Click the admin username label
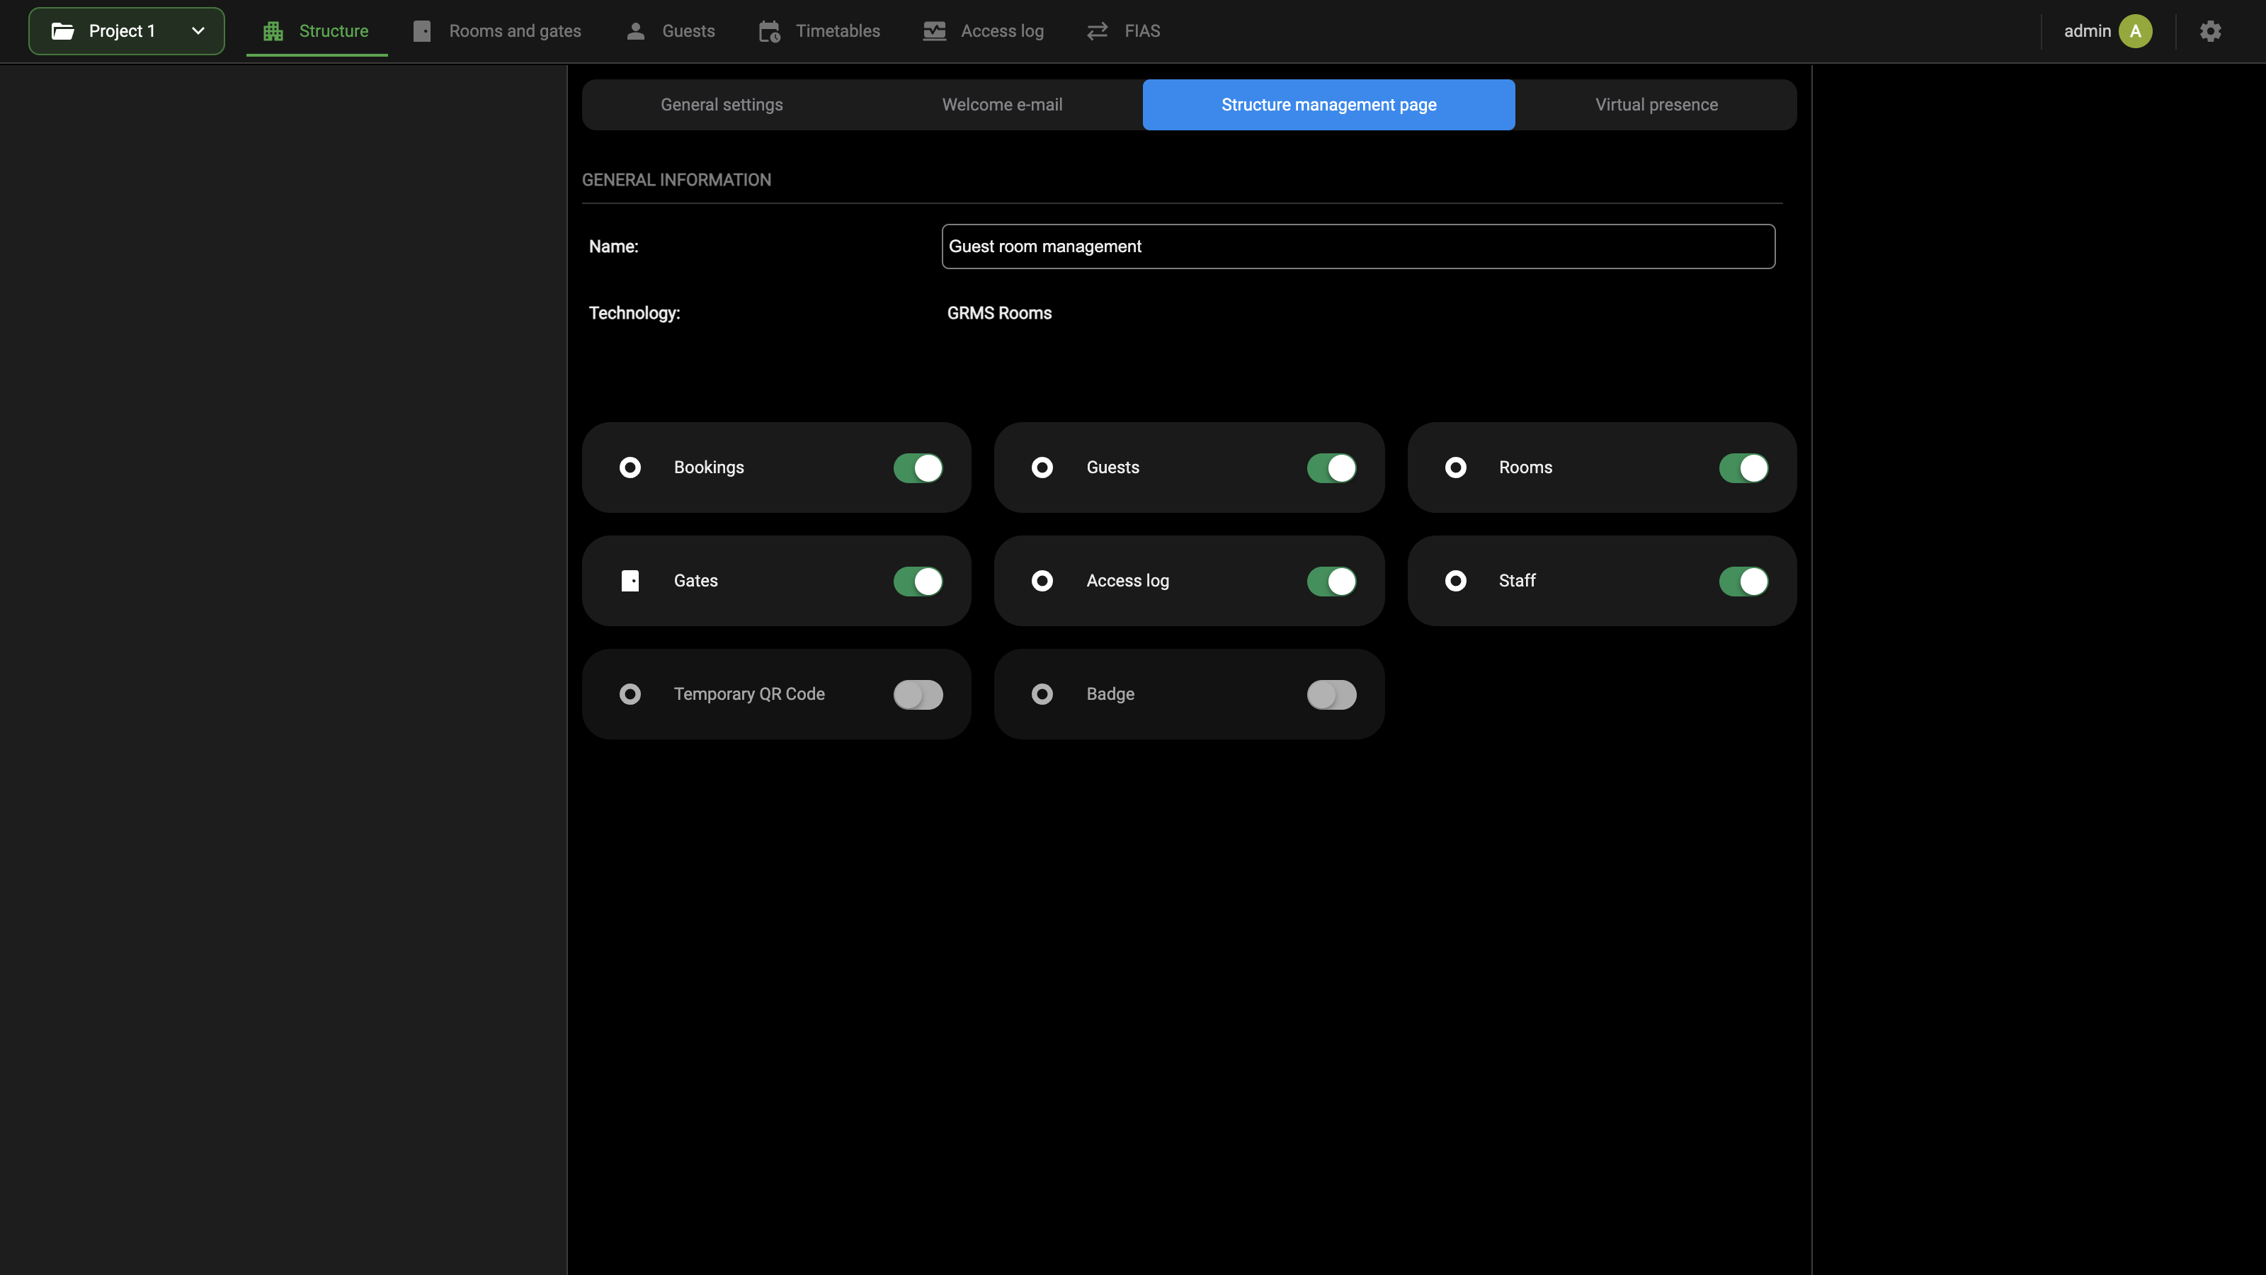 click(x=2087, y=30)
